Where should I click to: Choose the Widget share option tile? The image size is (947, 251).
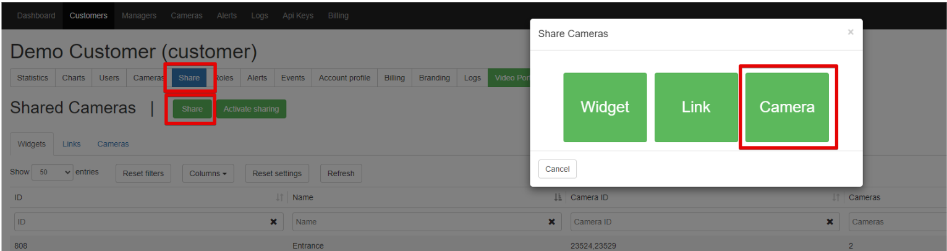pos(605,107)
